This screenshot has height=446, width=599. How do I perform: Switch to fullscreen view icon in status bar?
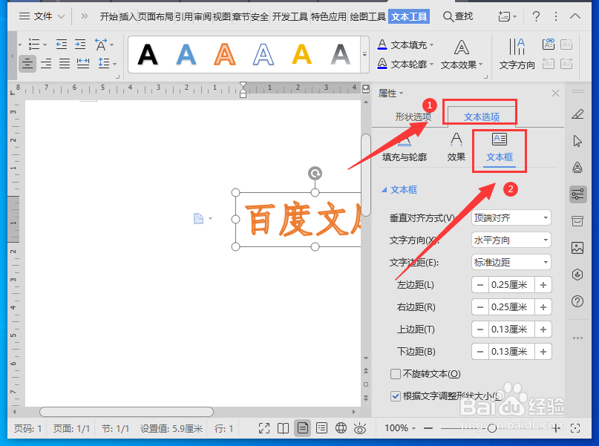pyautogui.click(x=264, y=428)
